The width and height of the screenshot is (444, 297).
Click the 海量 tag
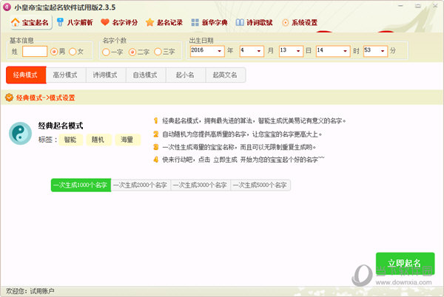point(127,140)
